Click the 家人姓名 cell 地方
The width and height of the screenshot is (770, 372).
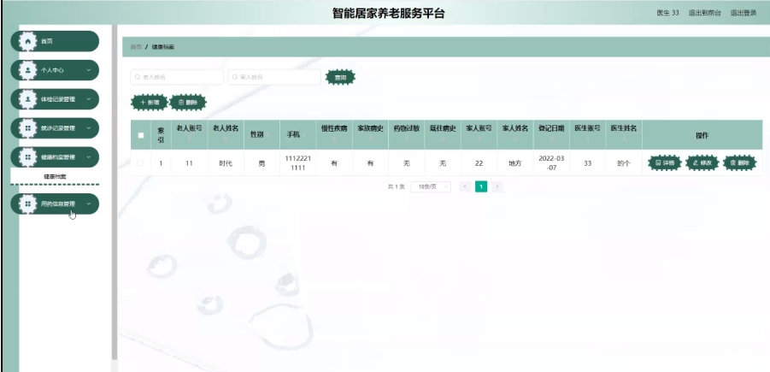click(x=514, y=163)
